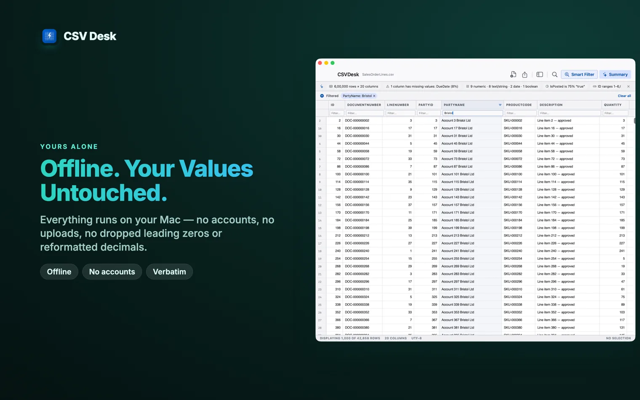
Task: Open the PARTYNAME column filter dropdown indicator
Action: pyautogui.click(x=500, y=105)
